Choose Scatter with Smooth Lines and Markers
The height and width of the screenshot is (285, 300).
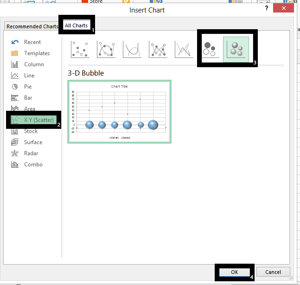106,49
